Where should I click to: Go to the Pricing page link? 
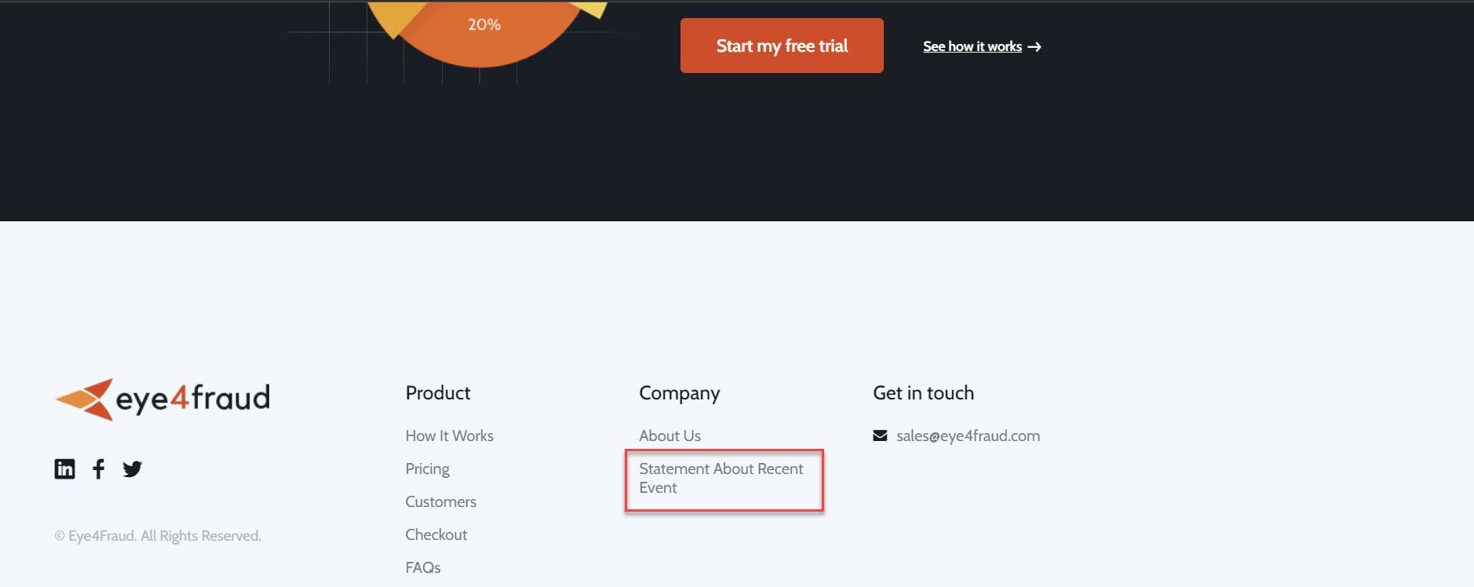tap(427, 469)
